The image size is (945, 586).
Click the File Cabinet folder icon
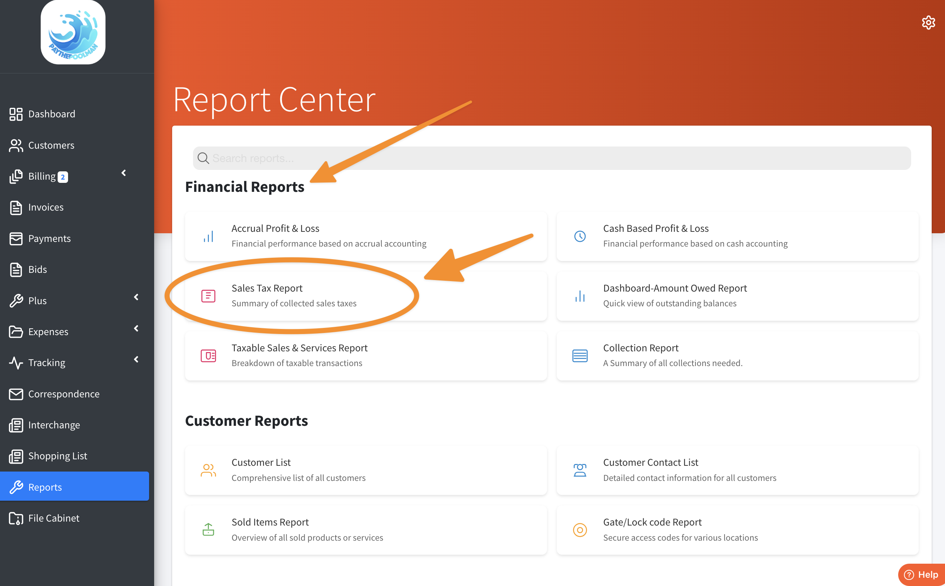pyautogui.click(x=16, y=518)
